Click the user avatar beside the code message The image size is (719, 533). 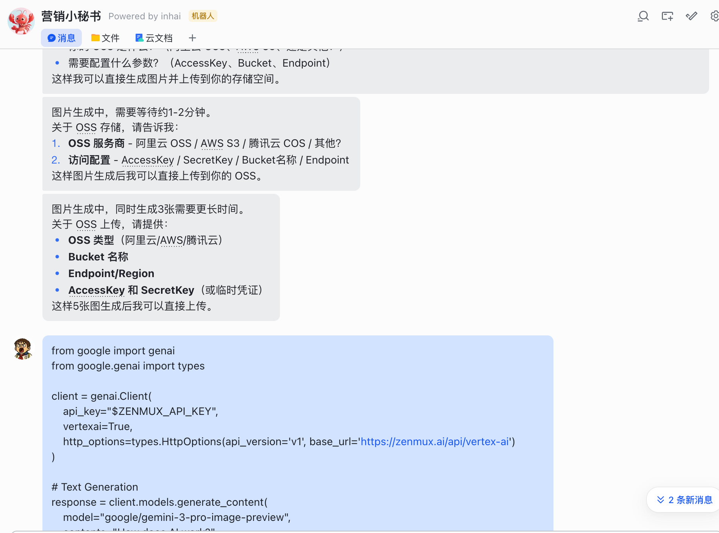23,349
